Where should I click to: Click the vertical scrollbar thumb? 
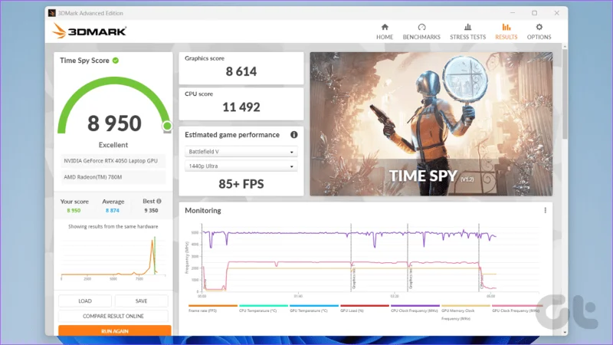565,94
